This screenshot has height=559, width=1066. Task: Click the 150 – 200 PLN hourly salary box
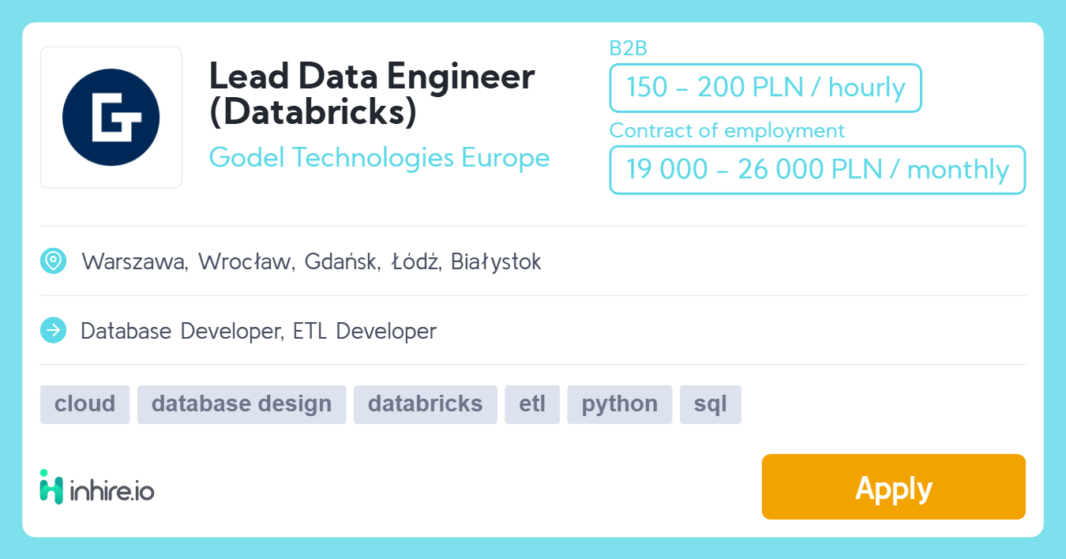coord(765,88)
